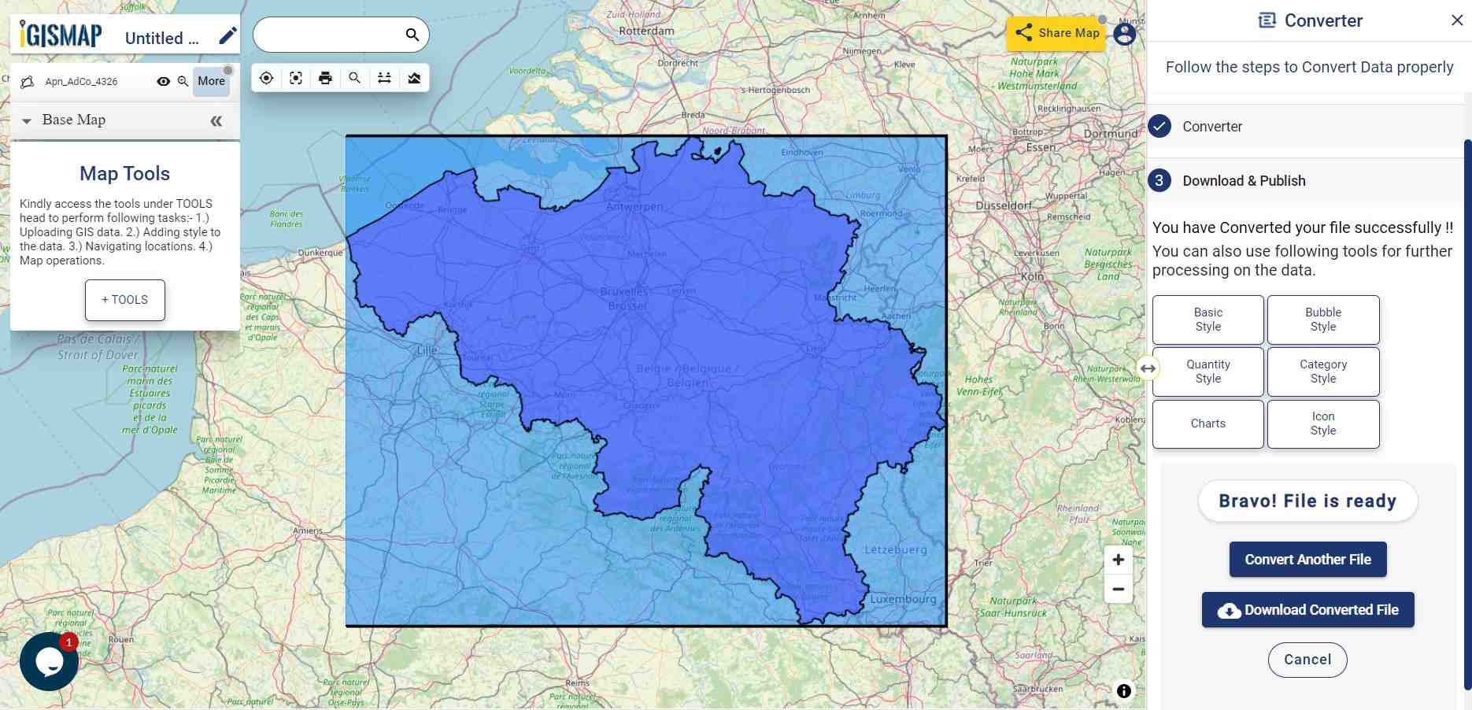Edit the Untitled map name pencil icon
Viewport: 1472px width, 710px height.
coord(227,35)
